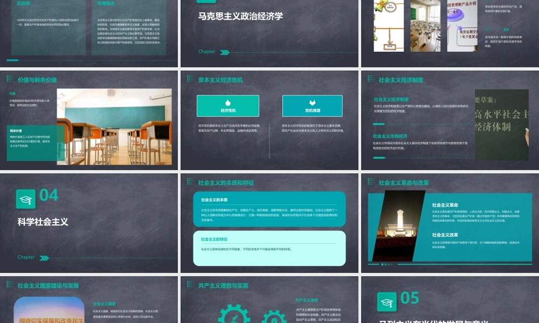Click the 社会主义国家建设与发展 slide title
539x323 pixels.
[48, 285]
